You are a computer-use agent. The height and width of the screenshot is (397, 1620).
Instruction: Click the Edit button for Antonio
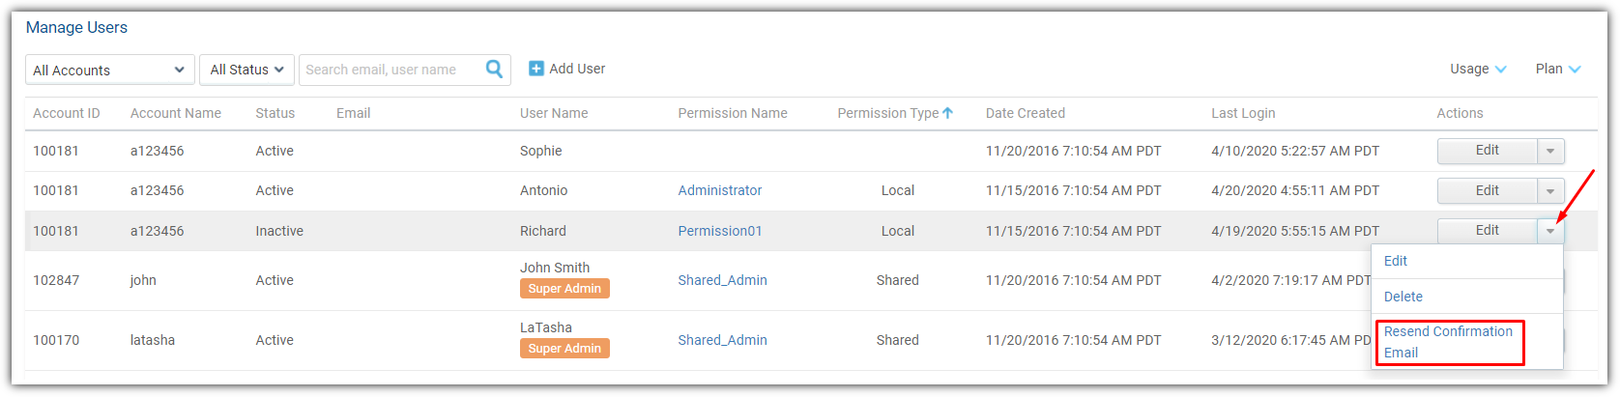1487,191
